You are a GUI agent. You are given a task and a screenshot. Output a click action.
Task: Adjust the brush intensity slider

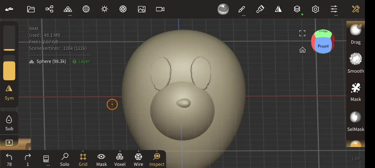click(9, 67)
